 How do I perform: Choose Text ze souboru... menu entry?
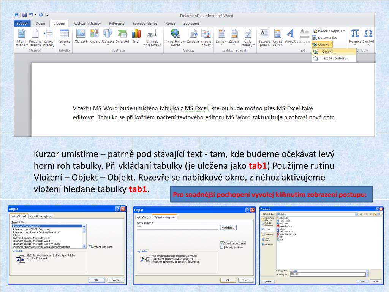click(334, 58)
